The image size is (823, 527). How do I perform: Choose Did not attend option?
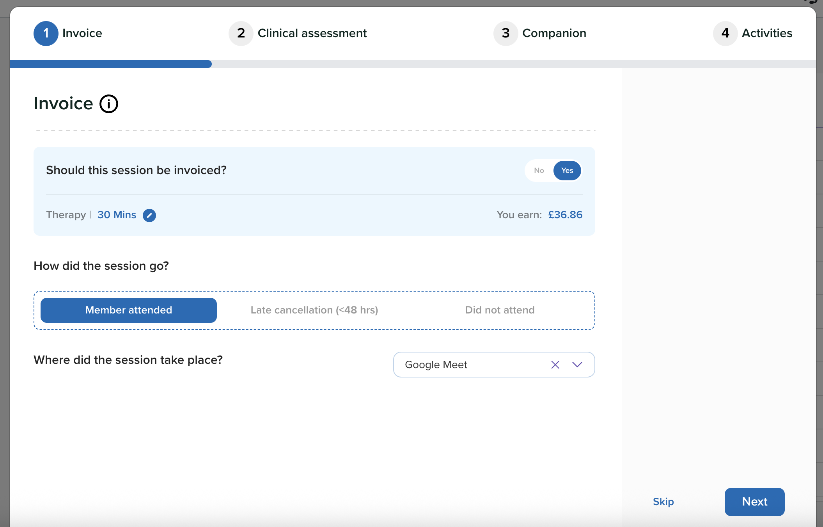coord(500,310)
